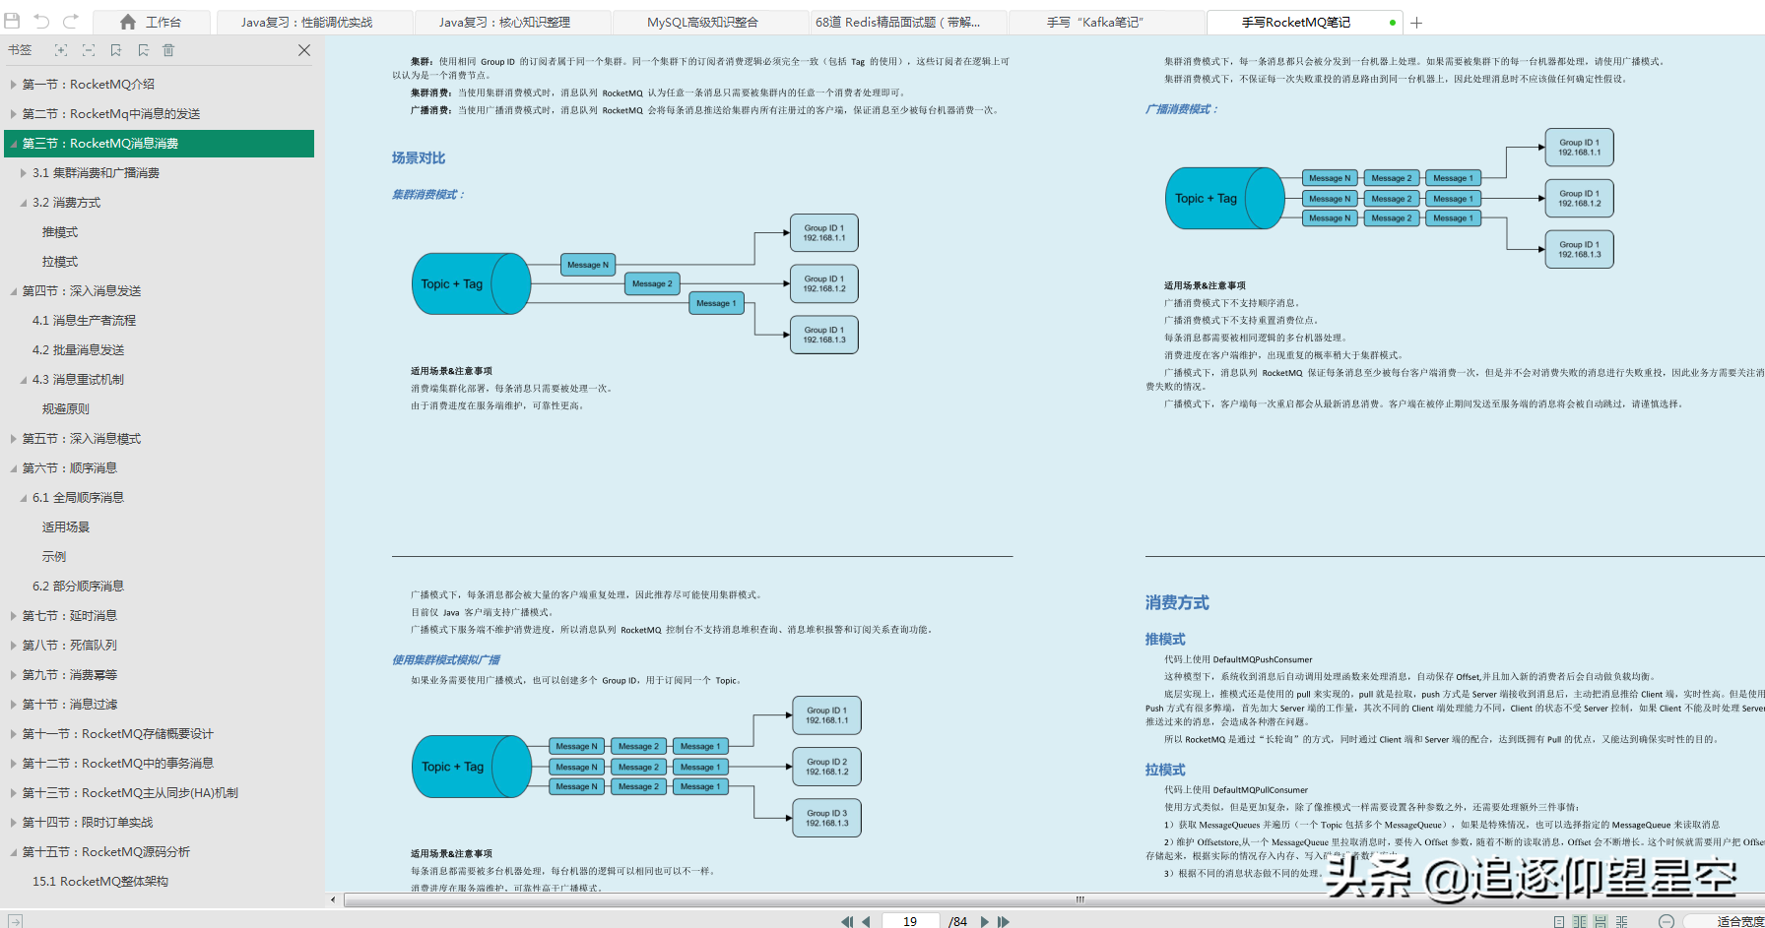Click sidebar toggle icon at bottom-left
The height and width of the screenshot is (928, 1765).
tap(15, 921)
